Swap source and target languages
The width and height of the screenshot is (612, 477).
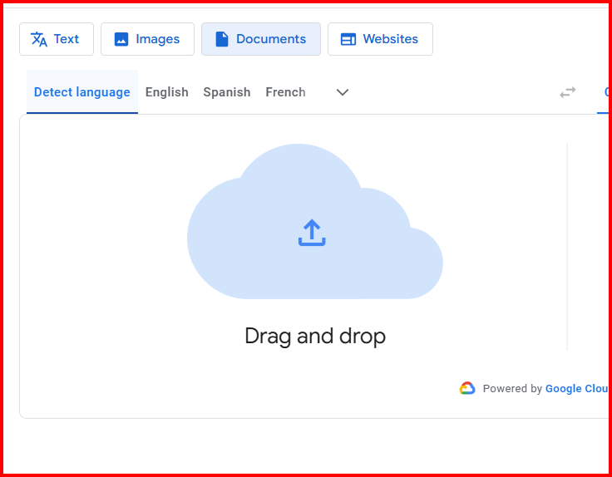tap(567, 92)
